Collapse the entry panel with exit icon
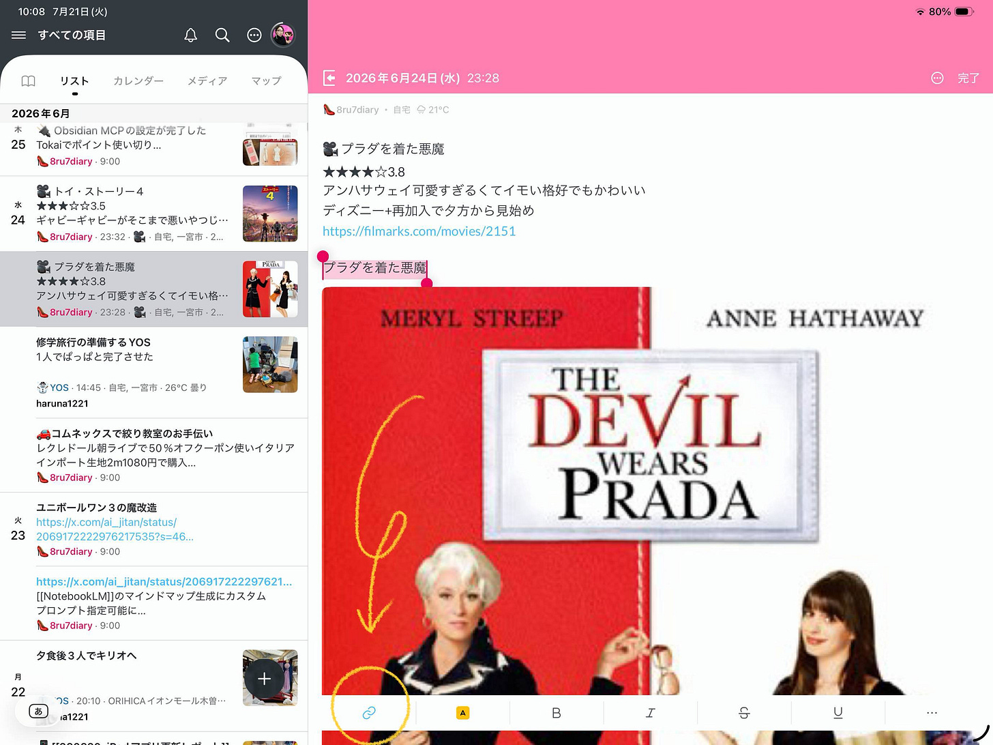This screenshot has height=745, width=993. click(x=329, y=78)
